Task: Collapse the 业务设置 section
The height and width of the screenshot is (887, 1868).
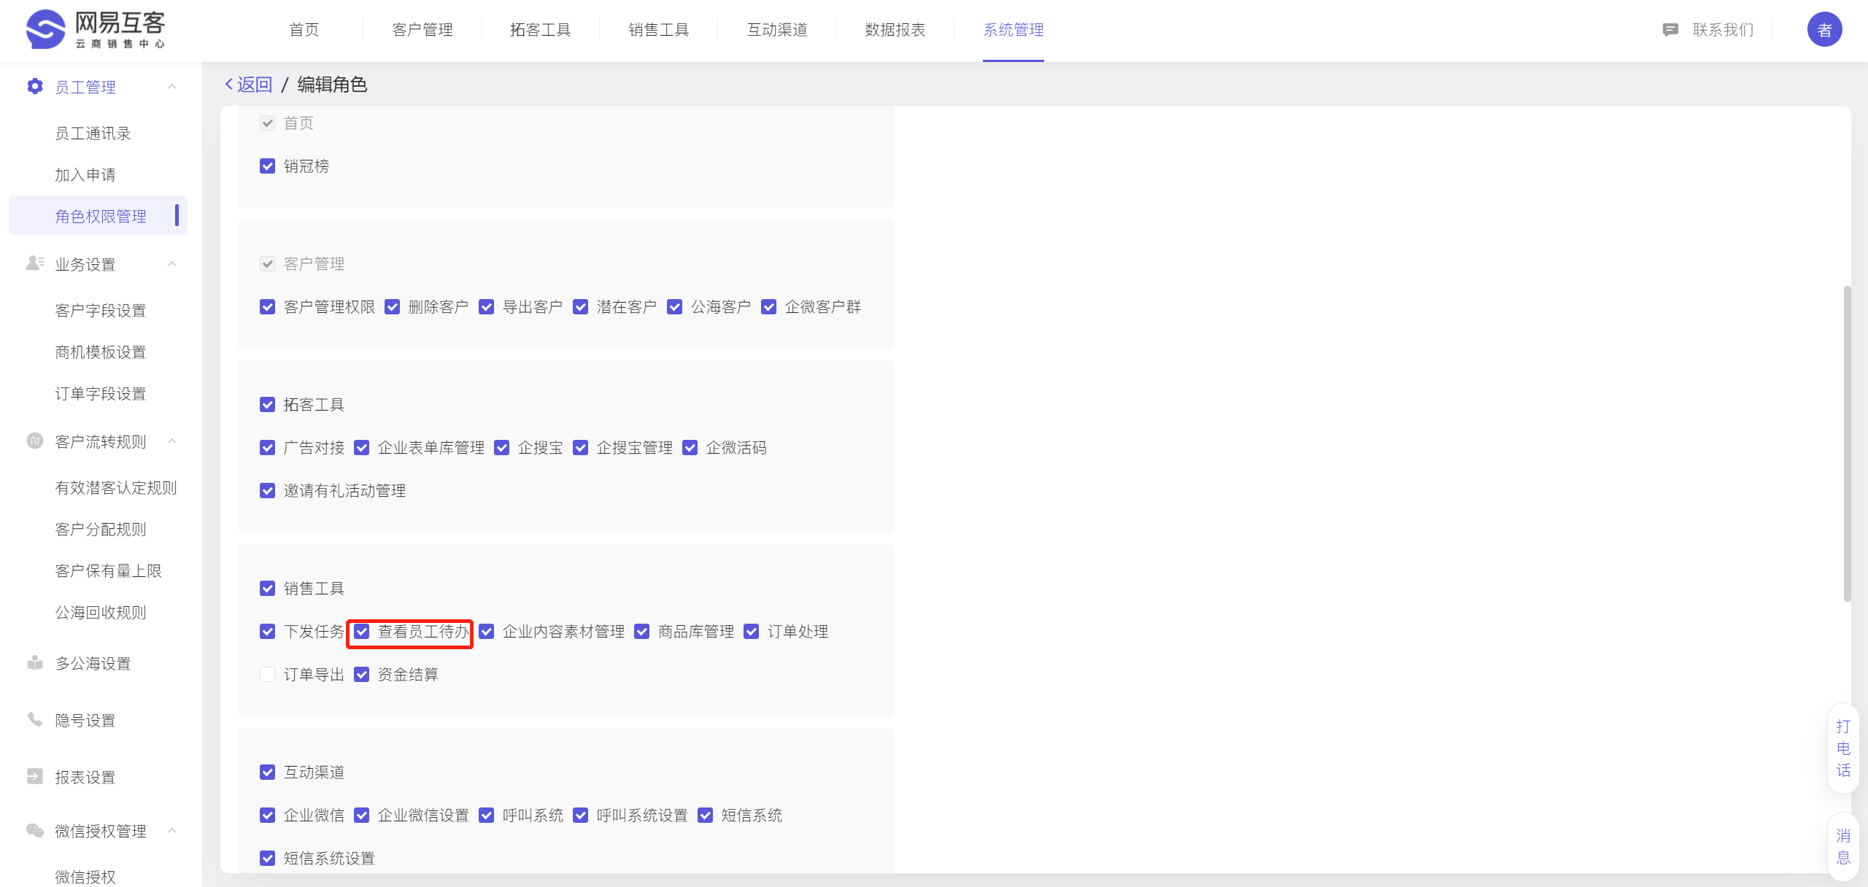Action: [x=171, y=264]
